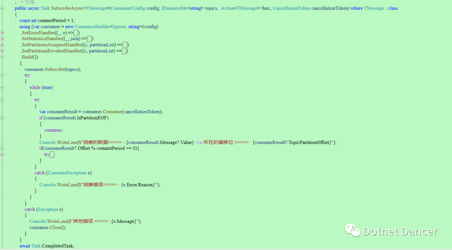Open the collapsed [...] box after SetStatisticsHandler
The width and height of the screenshot is (452, 250).
click(x=90, y=39)
